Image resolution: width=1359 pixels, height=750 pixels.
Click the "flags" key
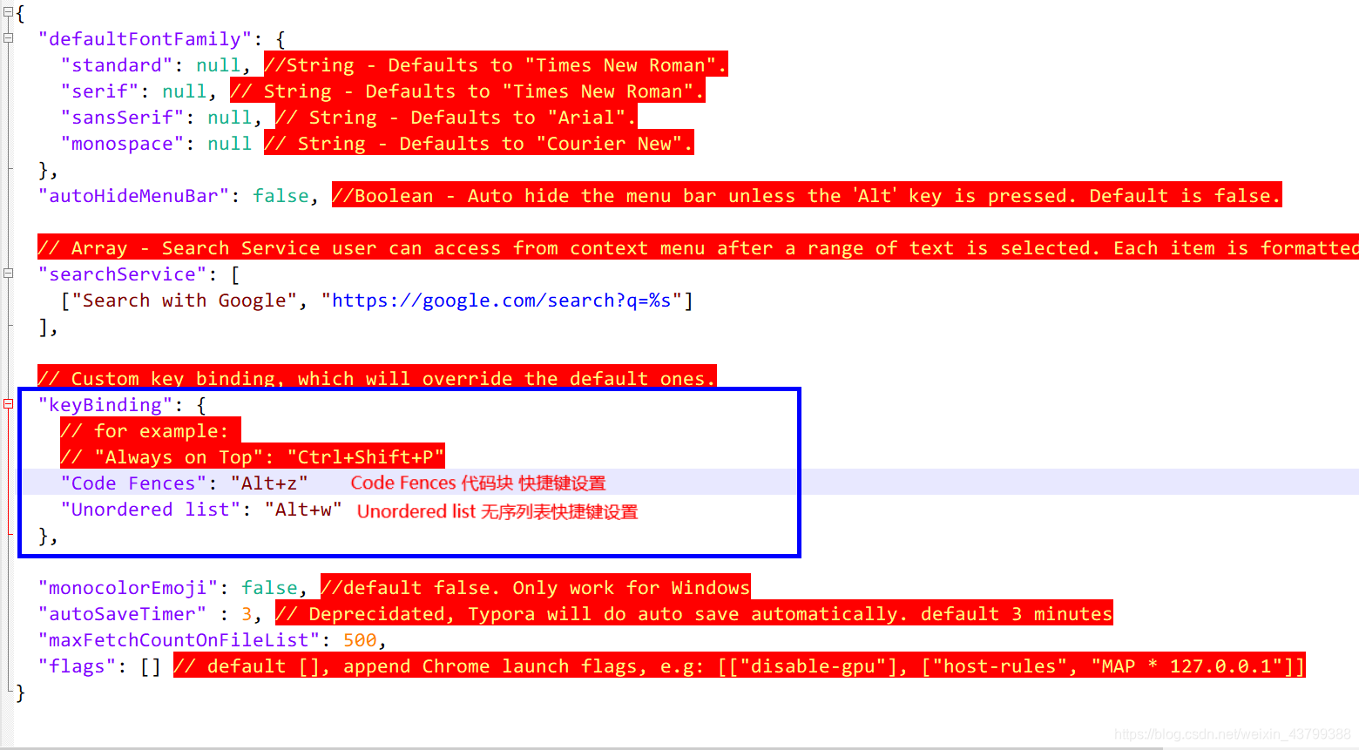[77, 666]
